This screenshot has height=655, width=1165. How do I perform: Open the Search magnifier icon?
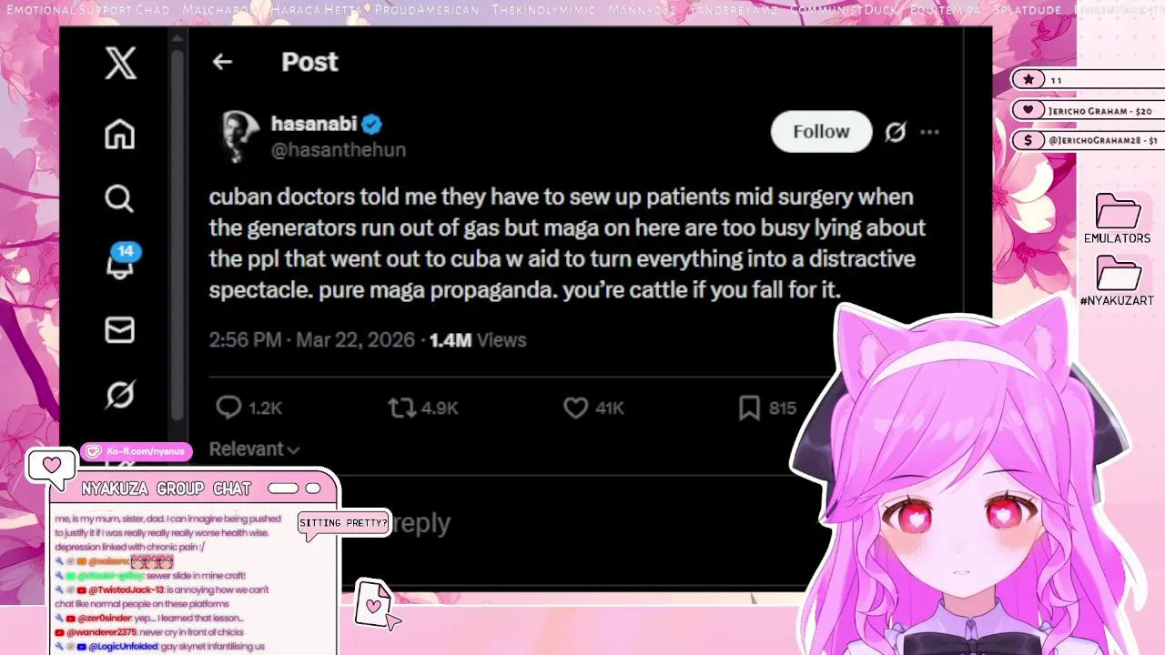point(119,198)
